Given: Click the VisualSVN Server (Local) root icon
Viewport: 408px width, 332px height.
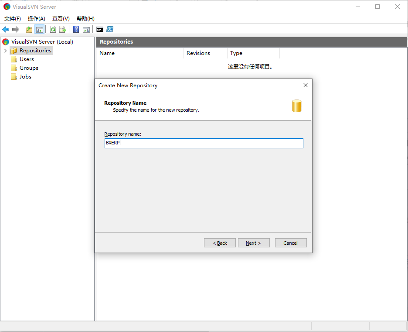Looking at the screenshot, I should [x=6, y=41].
